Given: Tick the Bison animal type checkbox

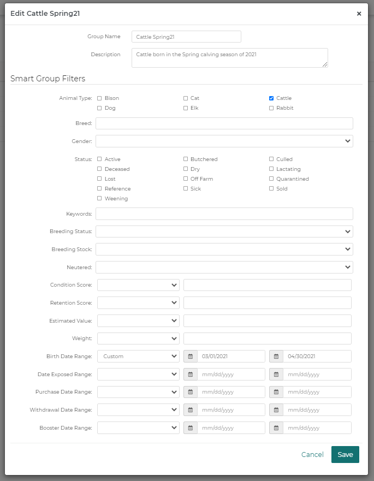Looking at the screenshot, I should tap(99, 98).
